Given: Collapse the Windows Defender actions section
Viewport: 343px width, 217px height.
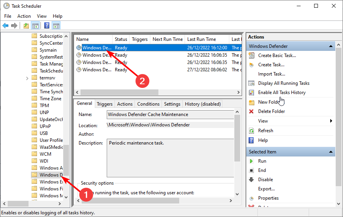Looking at the screenshot, I should coord(331,46).
